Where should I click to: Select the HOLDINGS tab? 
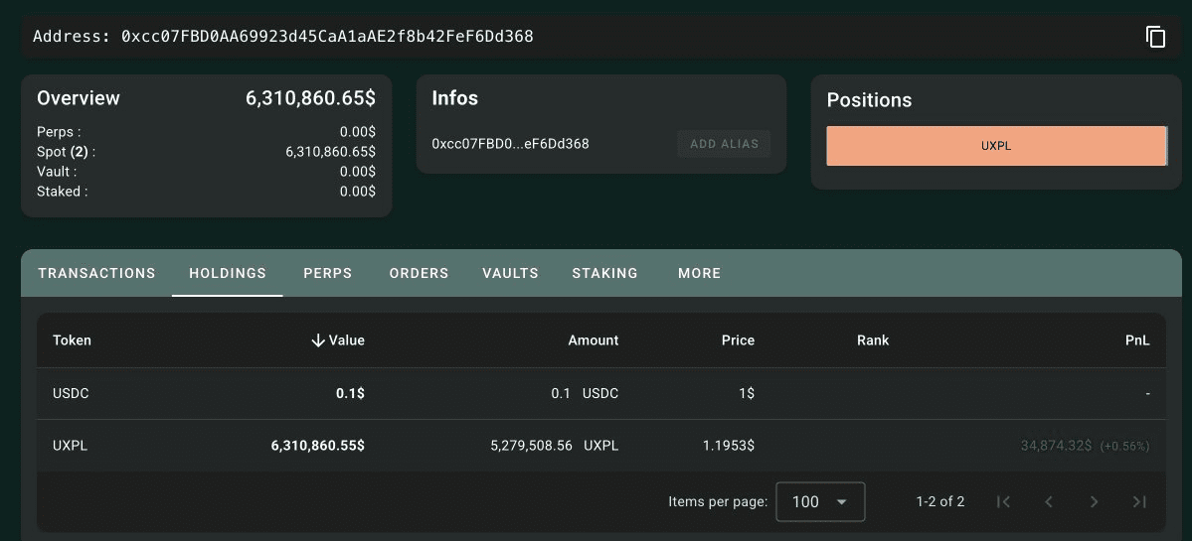pyautogui.click(x=228, y=273)
